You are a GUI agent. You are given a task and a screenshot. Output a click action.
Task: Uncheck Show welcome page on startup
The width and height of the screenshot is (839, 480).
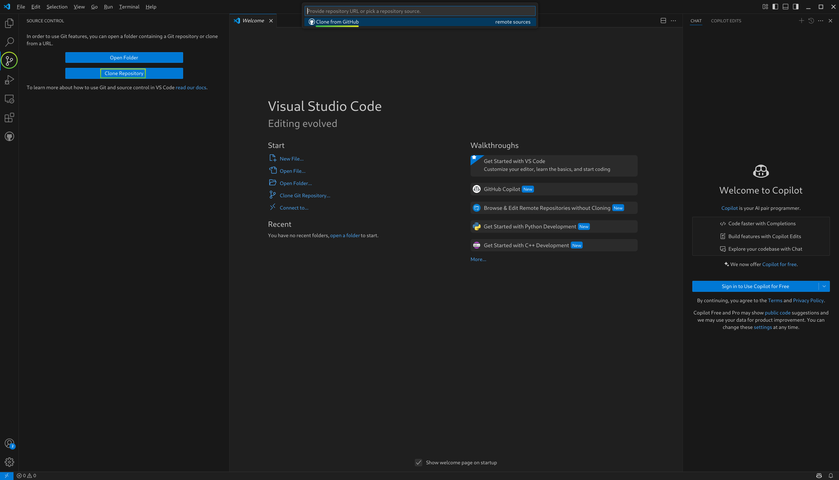click(x=418, y=462)
